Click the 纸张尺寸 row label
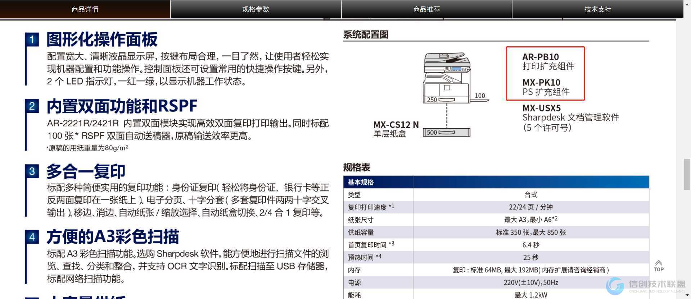 [361, 220]
